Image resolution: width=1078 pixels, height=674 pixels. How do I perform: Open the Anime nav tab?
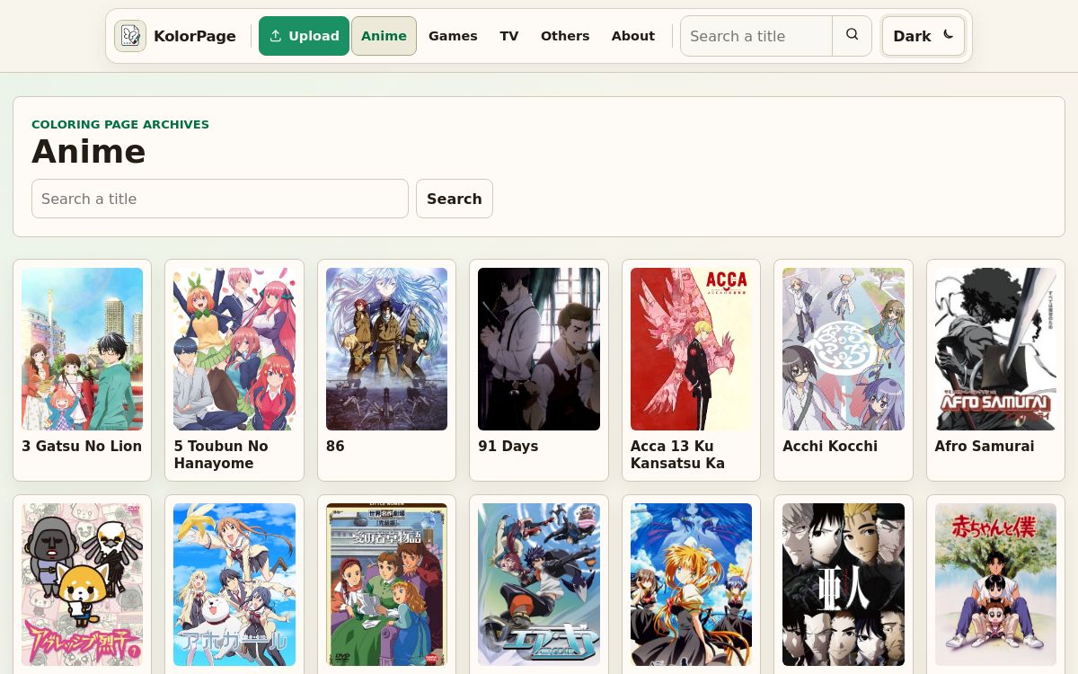384,36
